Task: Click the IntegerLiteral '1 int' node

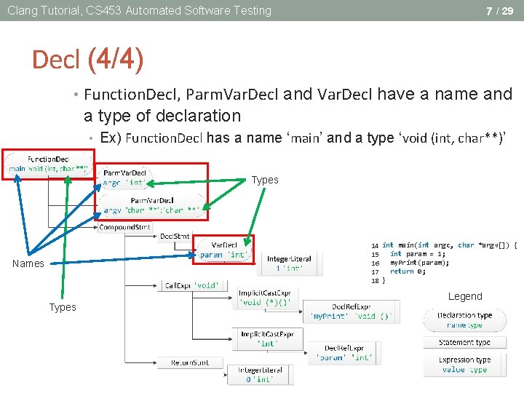Action: click(289, 263)
